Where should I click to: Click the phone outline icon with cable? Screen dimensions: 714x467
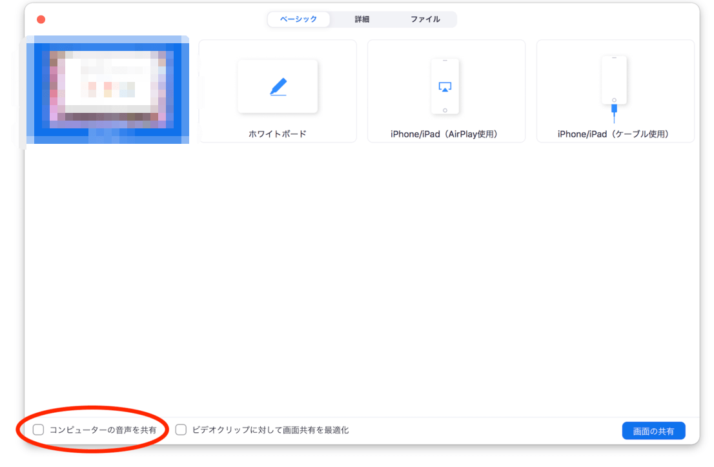613,84
